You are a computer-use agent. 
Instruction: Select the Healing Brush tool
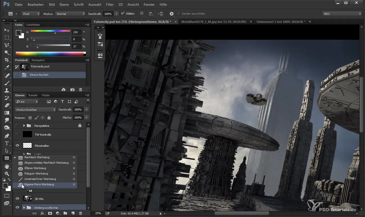[x=7, y=76]
